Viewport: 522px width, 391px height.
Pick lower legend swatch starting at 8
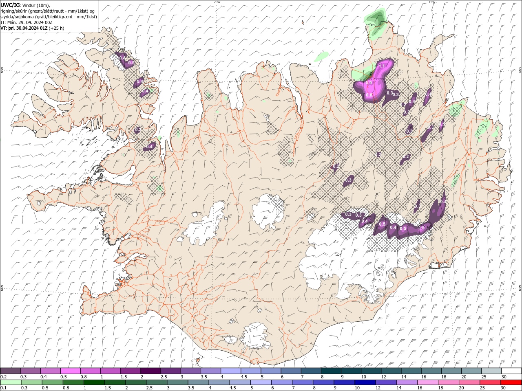click(323, 382)
